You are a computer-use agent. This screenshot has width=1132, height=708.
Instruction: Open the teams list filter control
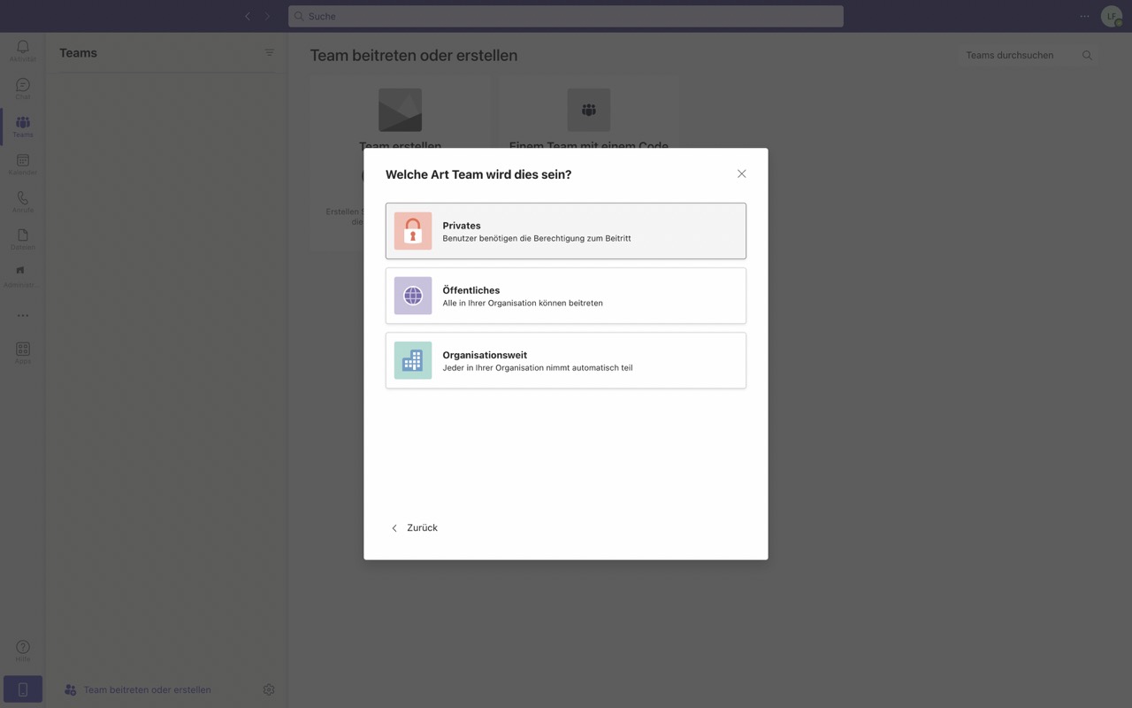pos(270,52)
